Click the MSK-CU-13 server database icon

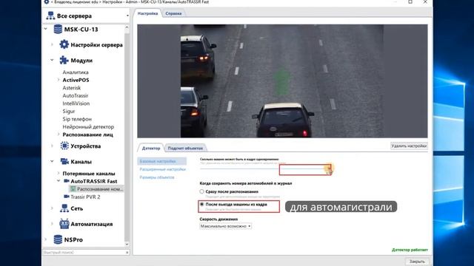click(x=58, y=30)
